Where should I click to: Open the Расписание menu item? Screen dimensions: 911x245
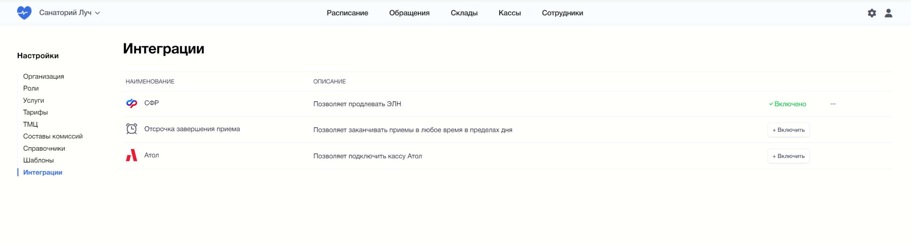tap(347, 13)
